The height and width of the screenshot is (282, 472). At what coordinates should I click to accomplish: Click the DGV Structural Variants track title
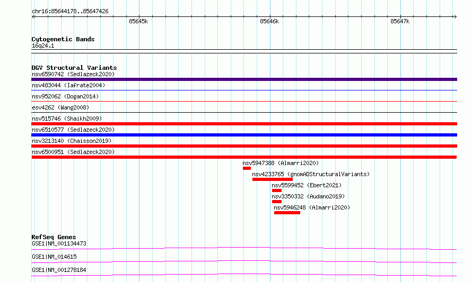tap(74, 68)
